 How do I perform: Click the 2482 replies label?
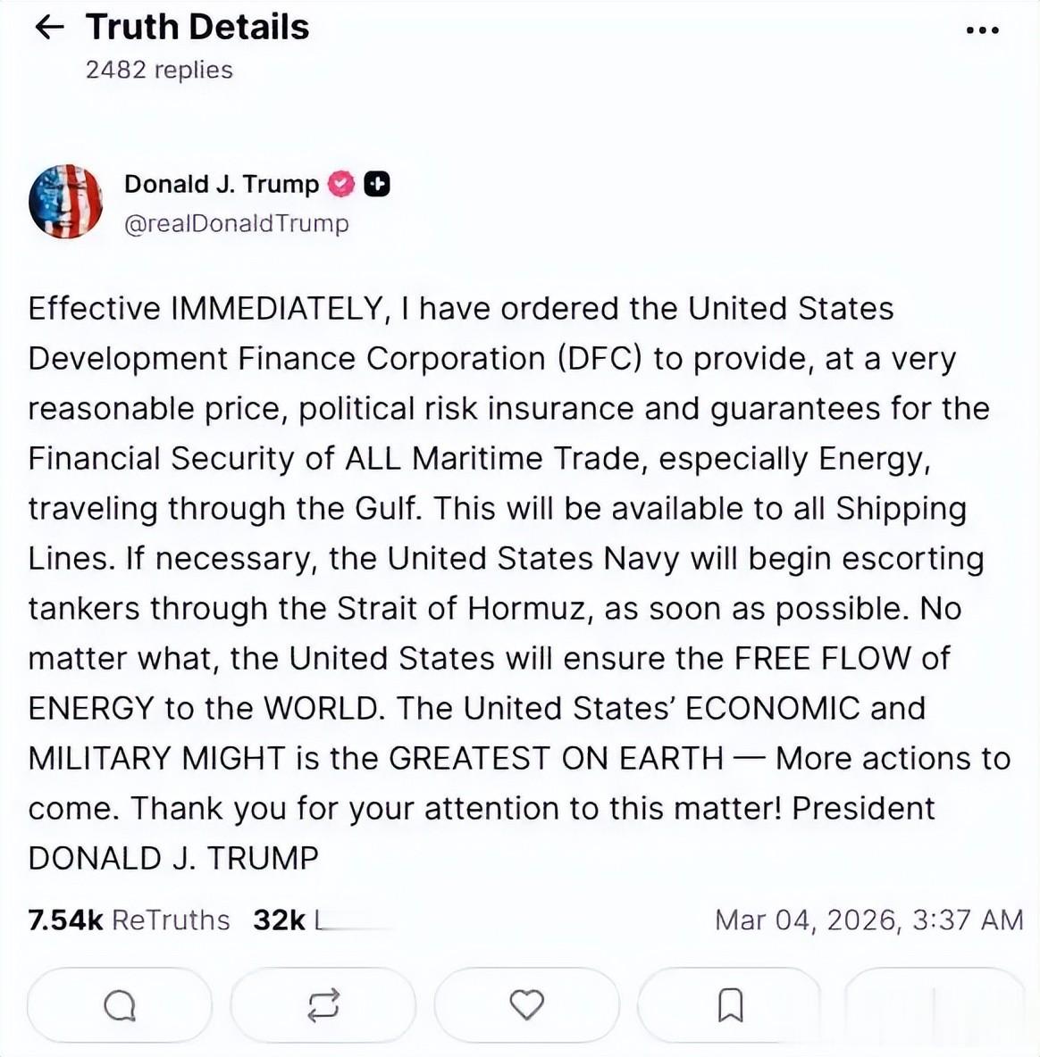159,70
